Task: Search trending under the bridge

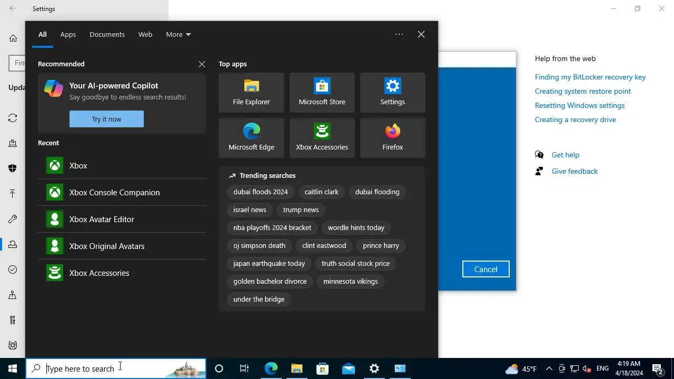Action: (259, 299)
